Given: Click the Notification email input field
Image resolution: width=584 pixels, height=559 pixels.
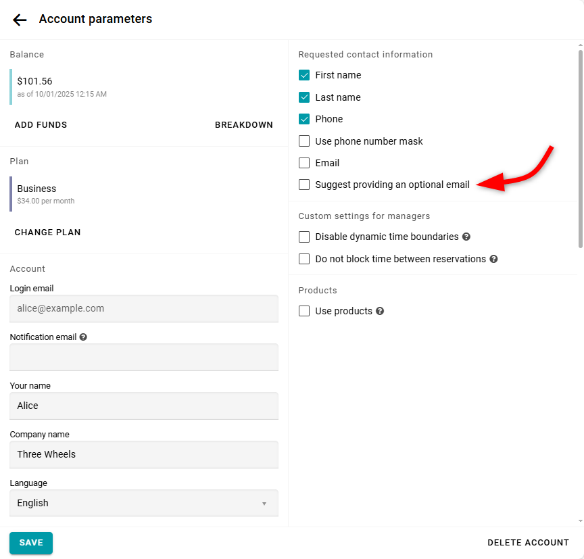Looking at the screenshot, I should (x=143, y=357).
